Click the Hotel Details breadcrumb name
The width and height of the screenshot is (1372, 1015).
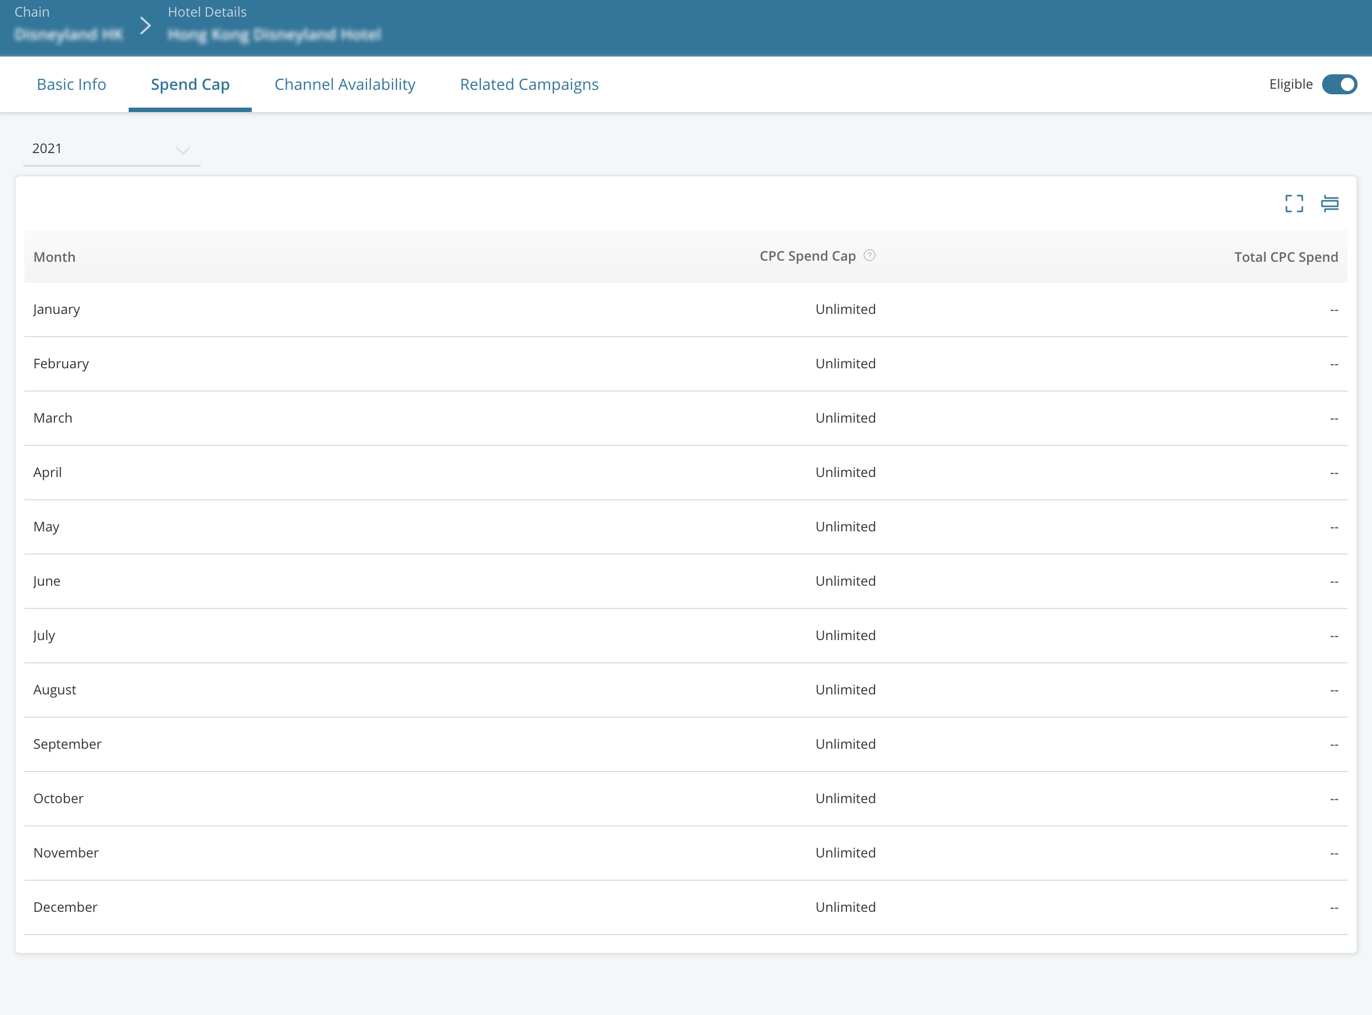tap(274, 34)
